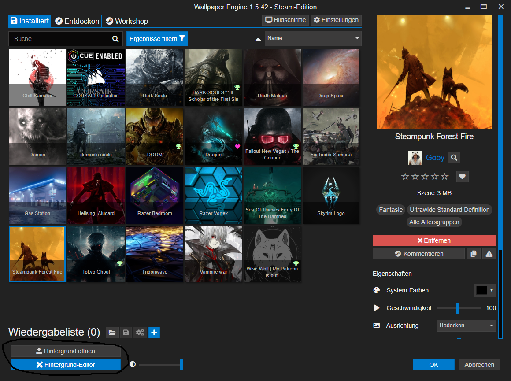Screen dimensions: 511x381
Task: Copy wallpaper link icon beside Kommentieren
Action: pyautogui.click(x=474, y=254)
